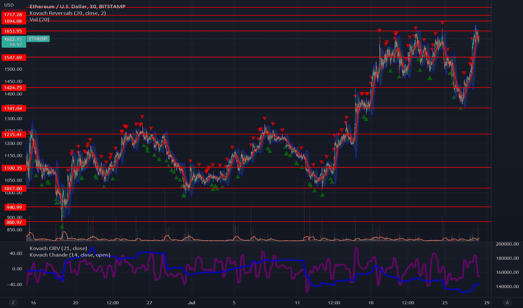Image resolution: width=523 pixels, height=308 pixels.
Task: Click the 1400.00 price axis value
Action: (x=13, y=94)
